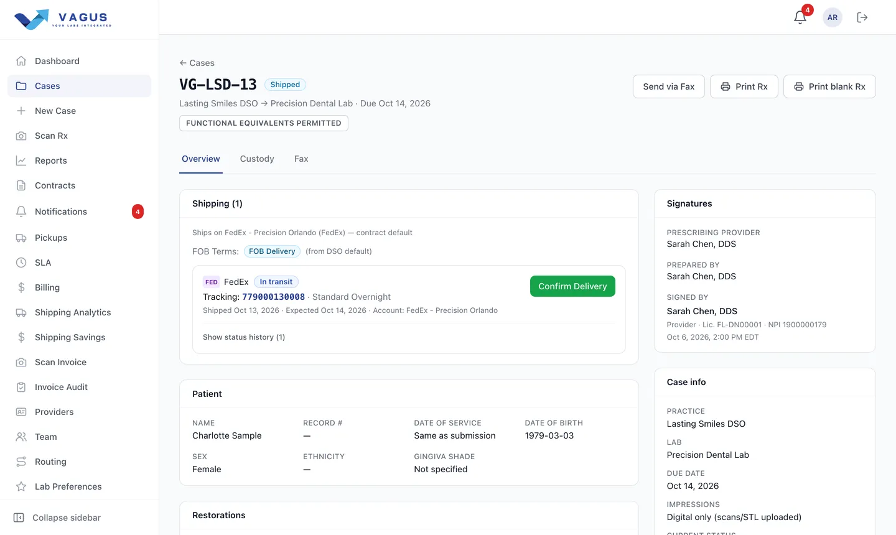This screenshot has width=896, height=535.
Task: Click the Lab Preferences star icon
Action: [x=21, y=486]
